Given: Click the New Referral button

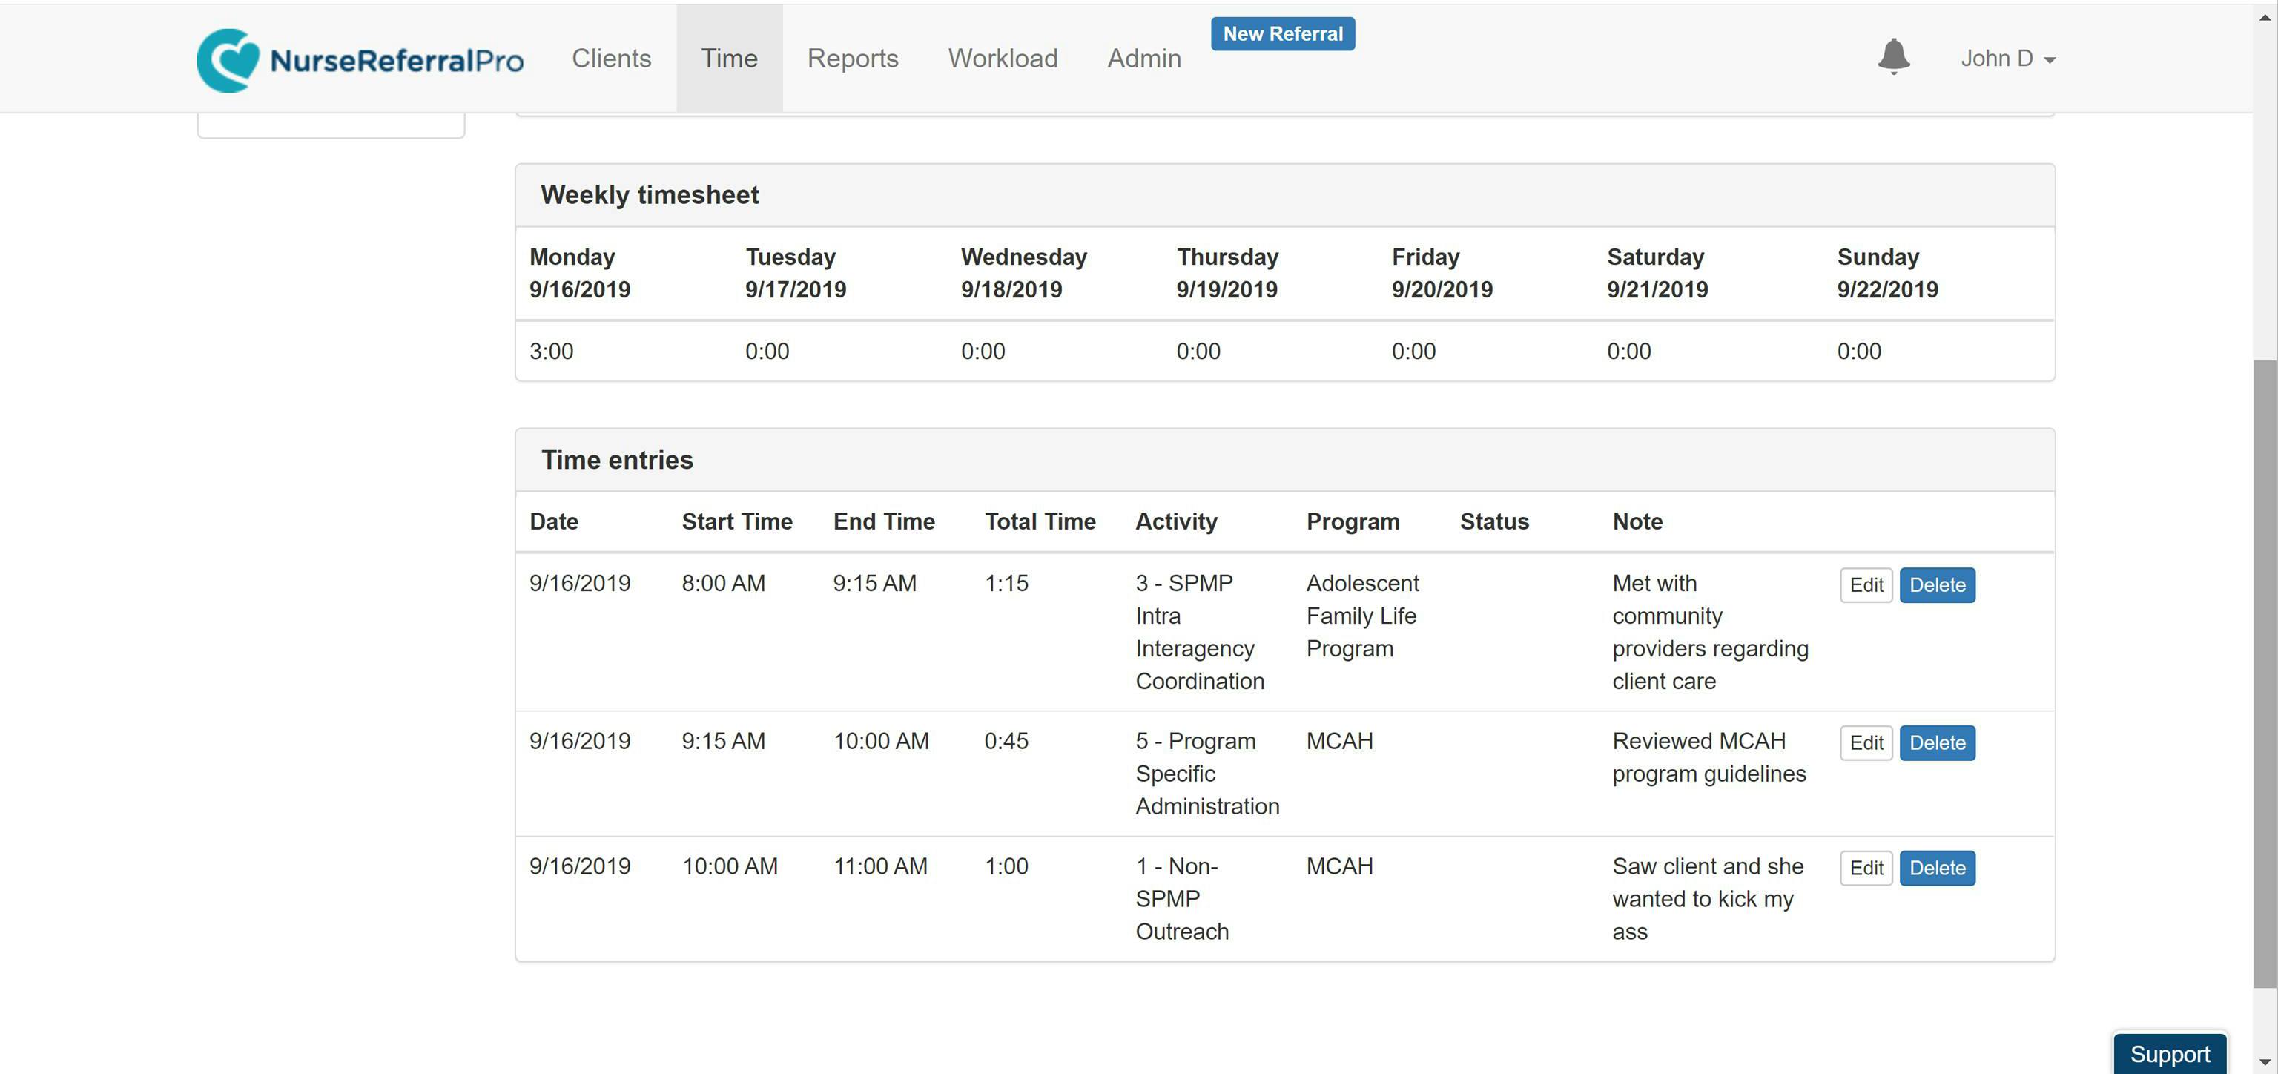Looking at the screenshot, I should [1281, 33].
